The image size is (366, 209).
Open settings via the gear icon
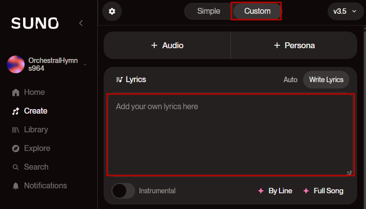pos(112,11)
